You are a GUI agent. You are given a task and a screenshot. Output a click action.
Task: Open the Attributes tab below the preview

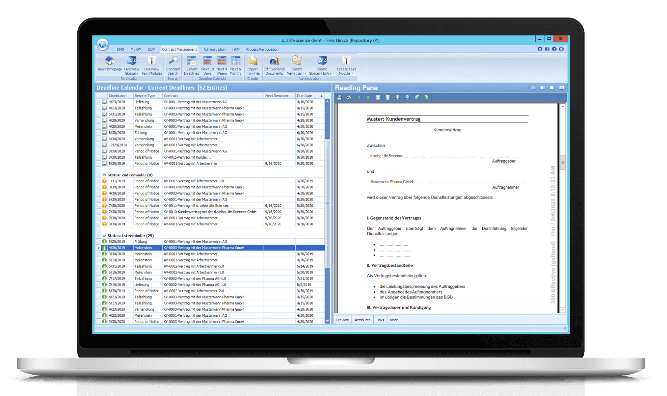point(362,320)
